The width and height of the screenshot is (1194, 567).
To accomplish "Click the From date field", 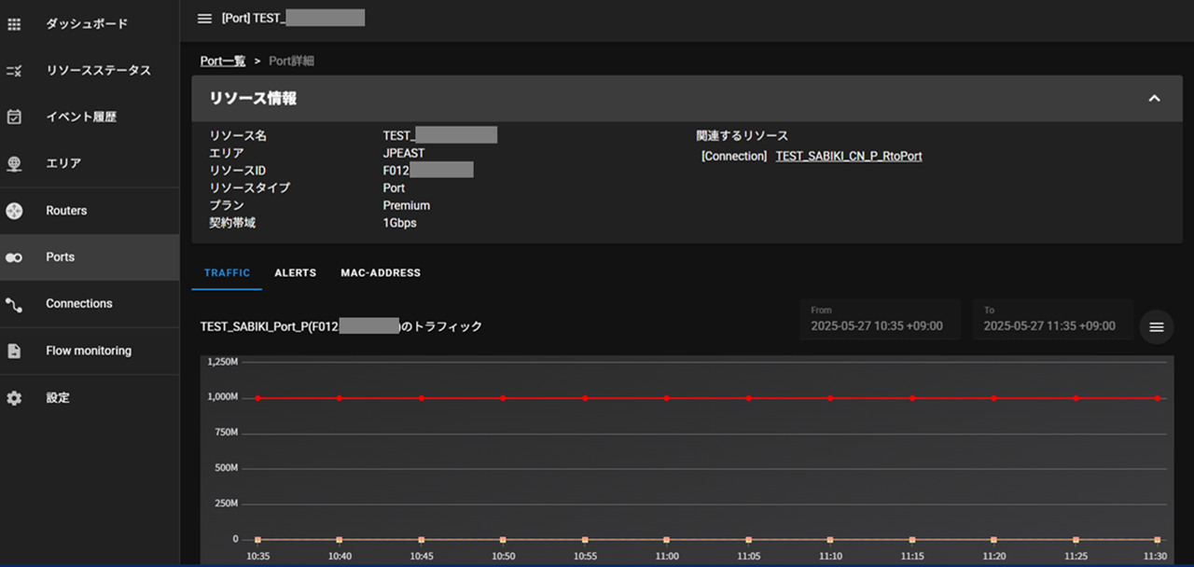I will tap(880, 319).
